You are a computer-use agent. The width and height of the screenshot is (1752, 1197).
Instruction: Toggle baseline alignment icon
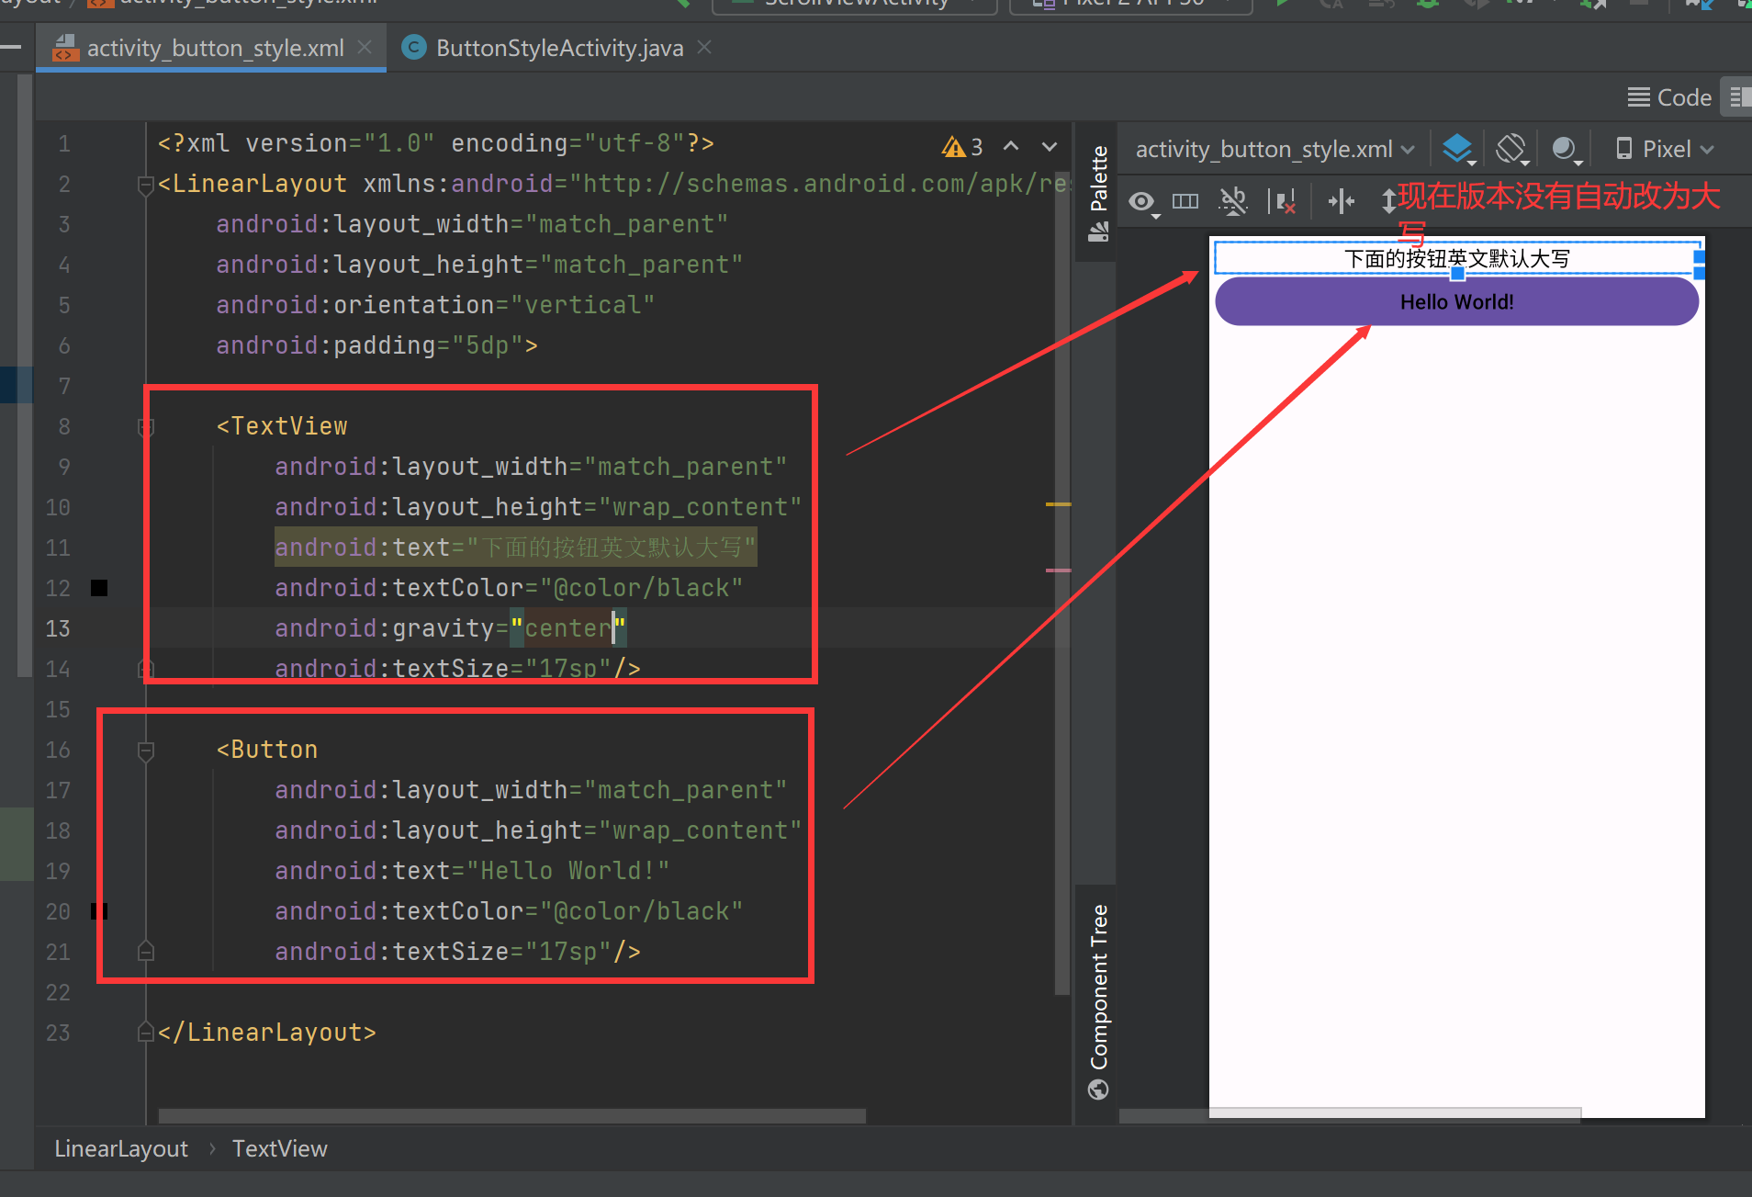[x=1233, y=201]
